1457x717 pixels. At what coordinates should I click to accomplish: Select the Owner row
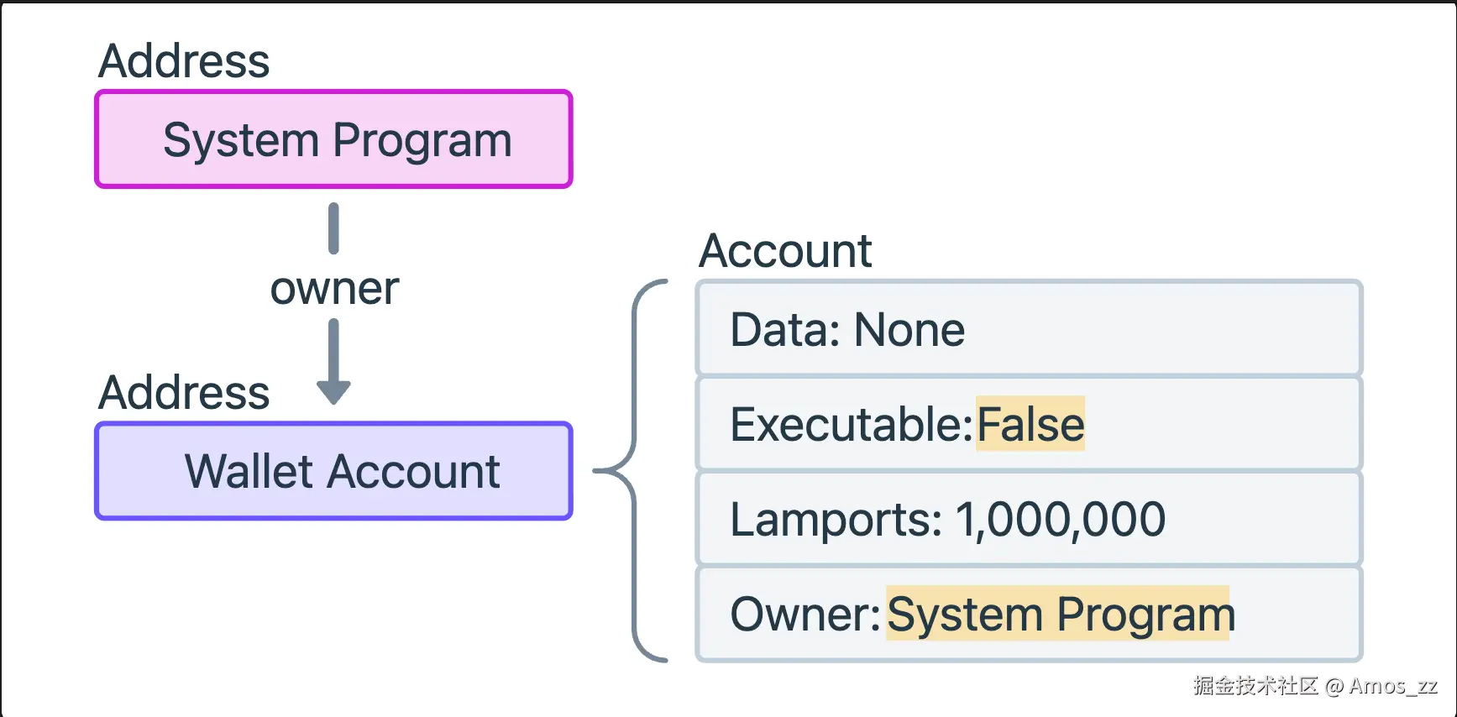point(1029,614)
